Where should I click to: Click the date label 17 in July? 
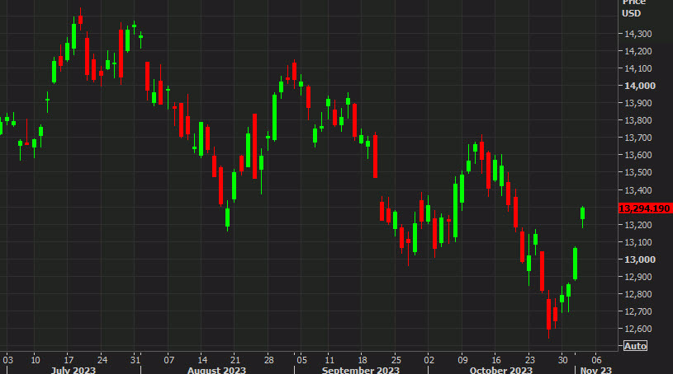[x=69, y=360]
